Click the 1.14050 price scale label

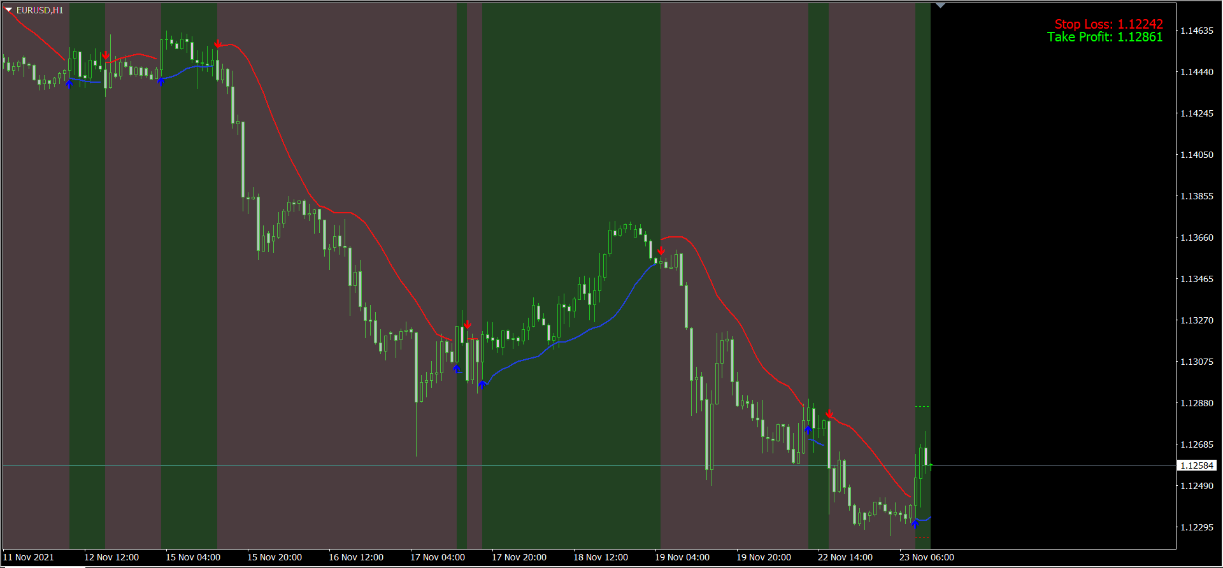(x=1196, y=155)
